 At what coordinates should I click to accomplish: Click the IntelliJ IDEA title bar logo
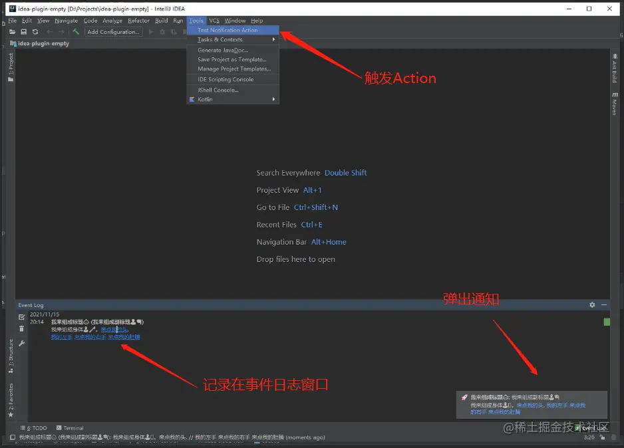(x=13, y=9)
